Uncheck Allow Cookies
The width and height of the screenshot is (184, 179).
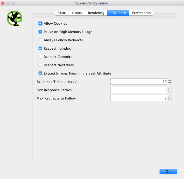coord(40,23)
